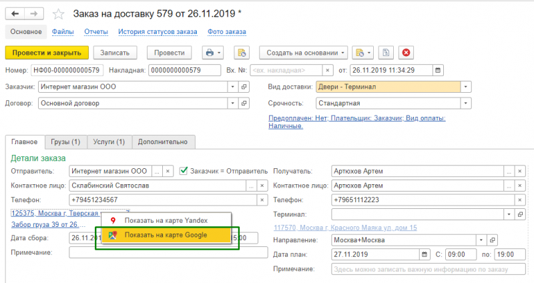Click the back navigation arrow
534x283 pixels.
click(15, 13)
